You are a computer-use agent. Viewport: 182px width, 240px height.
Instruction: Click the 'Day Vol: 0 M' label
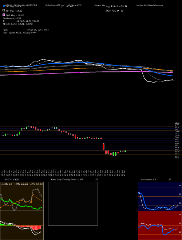[x=114, y=11]
